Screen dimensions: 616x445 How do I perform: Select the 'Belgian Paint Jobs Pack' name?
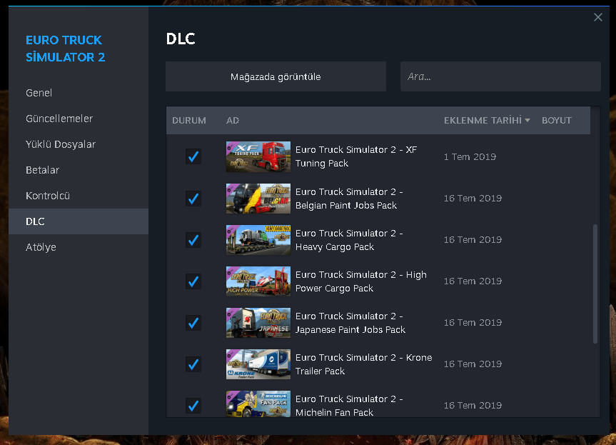[x=349, y=199]
